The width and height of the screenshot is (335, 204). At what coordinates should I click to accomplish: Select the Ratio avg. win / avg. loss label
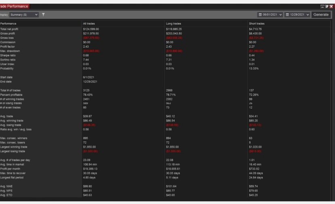pos(16,129)
